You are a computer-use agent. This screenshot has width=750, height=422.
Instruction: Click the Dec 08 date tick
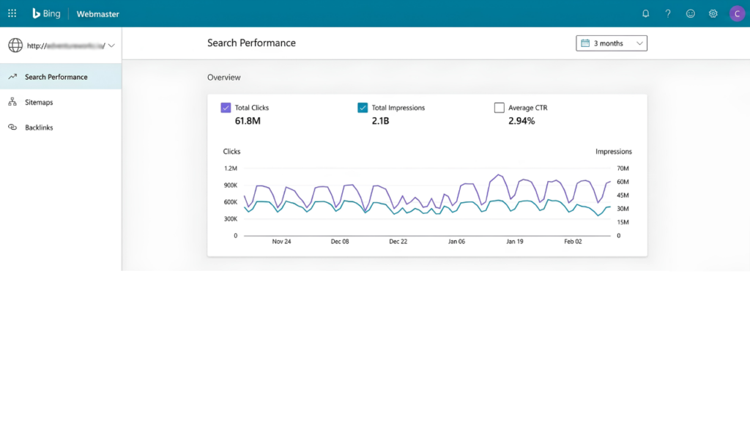click(340, 242)
